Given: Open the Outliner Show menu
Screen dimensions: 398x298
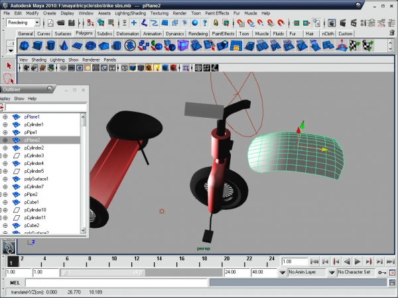Looking at the screenshot, I should [19, 99].
